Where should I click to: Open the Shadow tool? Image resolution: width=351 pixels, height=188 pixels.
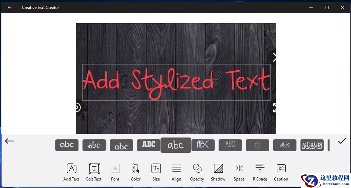218,168
